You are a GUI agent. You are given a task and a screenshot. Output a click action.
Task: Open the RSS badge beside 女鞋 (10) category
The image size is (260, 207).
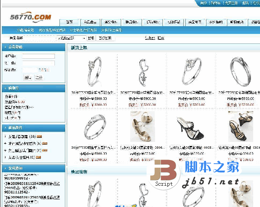click(39, 136)
